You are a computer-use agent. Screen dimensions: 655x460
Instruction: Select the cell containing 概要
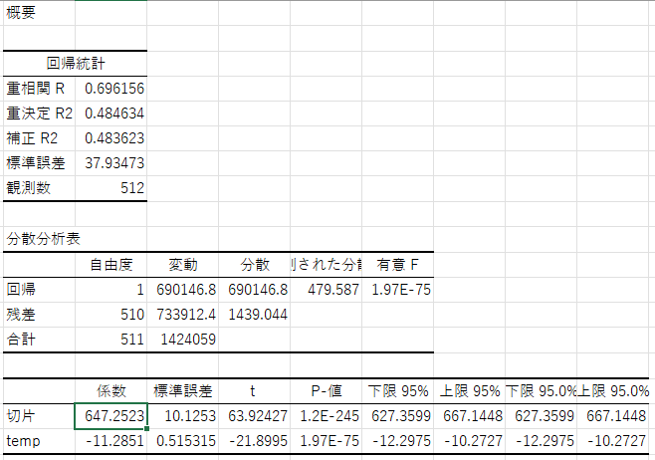[22, 13]
